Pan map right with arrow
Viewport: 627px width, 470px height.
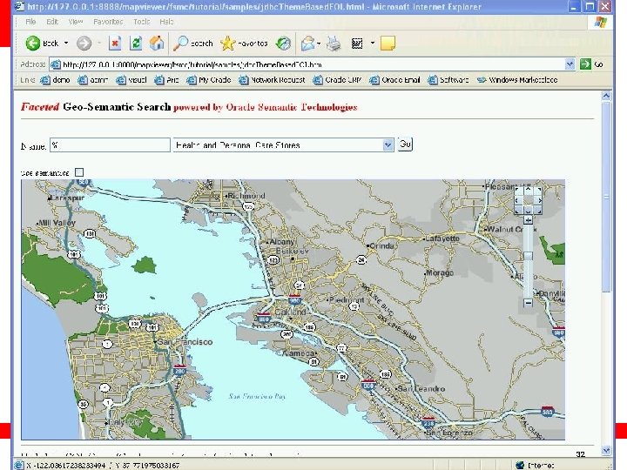point(539,200)
